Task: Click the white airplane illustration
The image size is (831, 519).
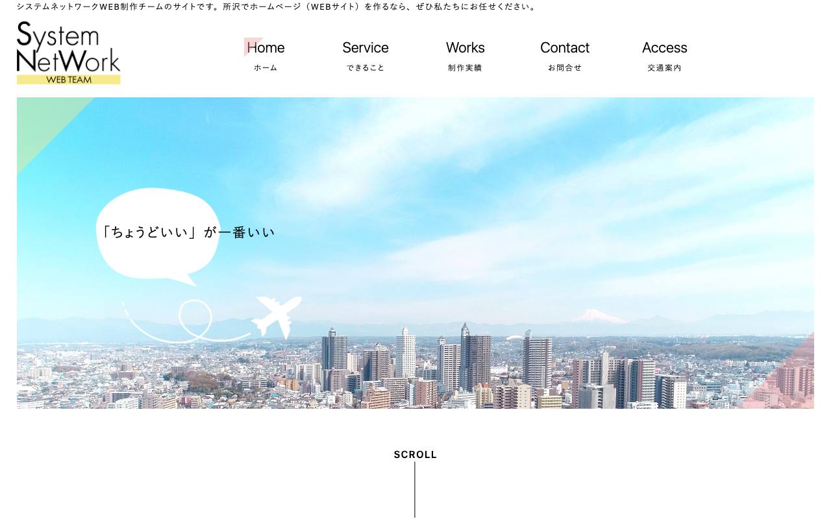Action: pyautogui.click(x=277, y=317)
